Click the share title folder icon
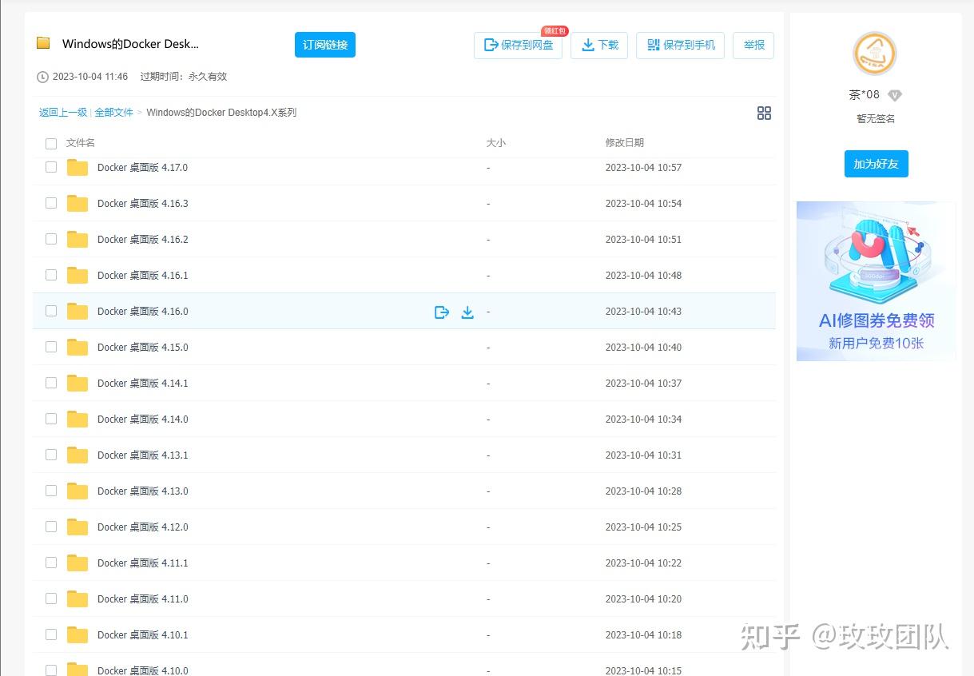Image resolution: width=974 pixels, height=676 pixels. click(43, 43)
